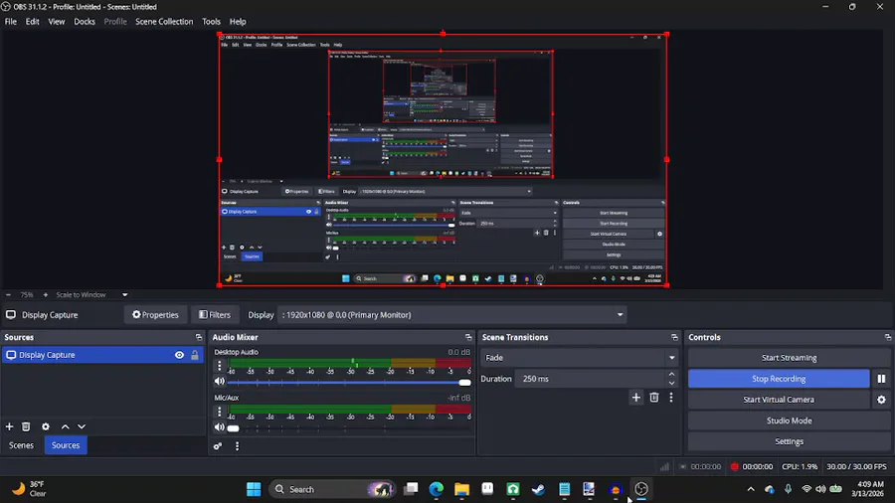Screen dimensions: 895x503
Task: Open Mic/Aux options three-dot menu
Action: [x=219, y=411]
